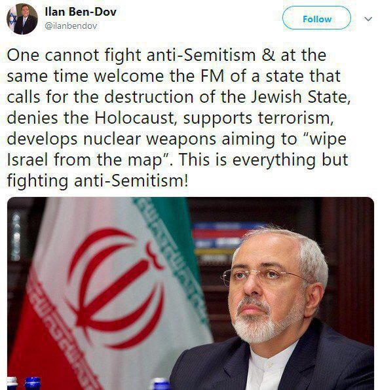378x390 pixels.
Task: Click the red emblem on the Iranian flag
Action: coord(116,286)
